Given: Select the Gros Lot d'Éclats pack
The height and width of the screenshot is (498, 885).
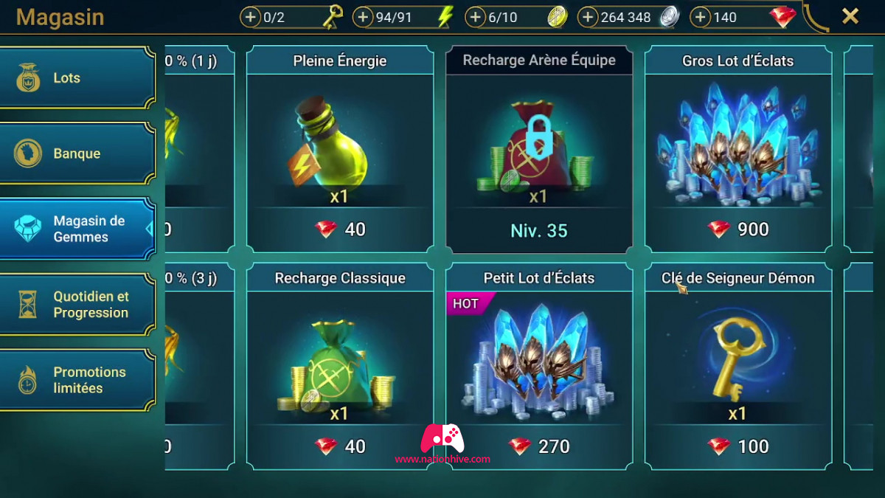Looking at the screenshot, I should coord(738,150).
